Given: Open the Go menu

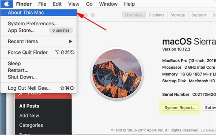Looking at the screenshot, I should 89,4.
